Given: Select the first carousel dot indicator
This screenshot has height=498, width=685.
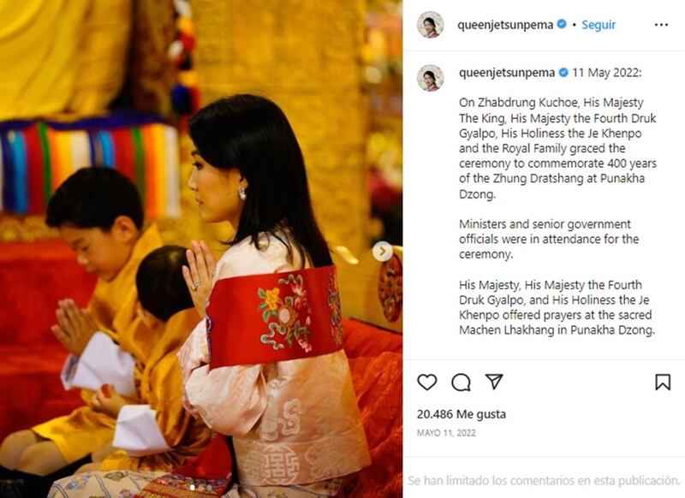Looking at the screenshot, I should tap(193, 488).
